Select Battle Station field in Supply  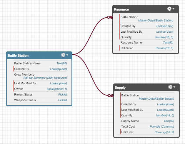point(147,97)
